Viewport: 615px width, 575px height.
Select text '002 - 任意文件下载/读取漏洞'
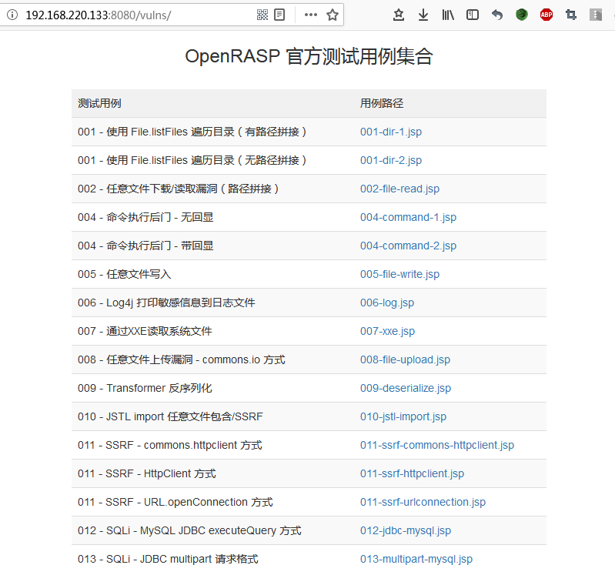[148, 189]
